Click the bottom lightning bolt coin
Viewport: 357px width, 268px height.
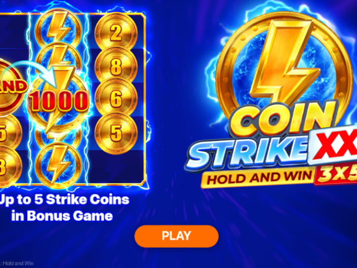click(x=59, y=162)
